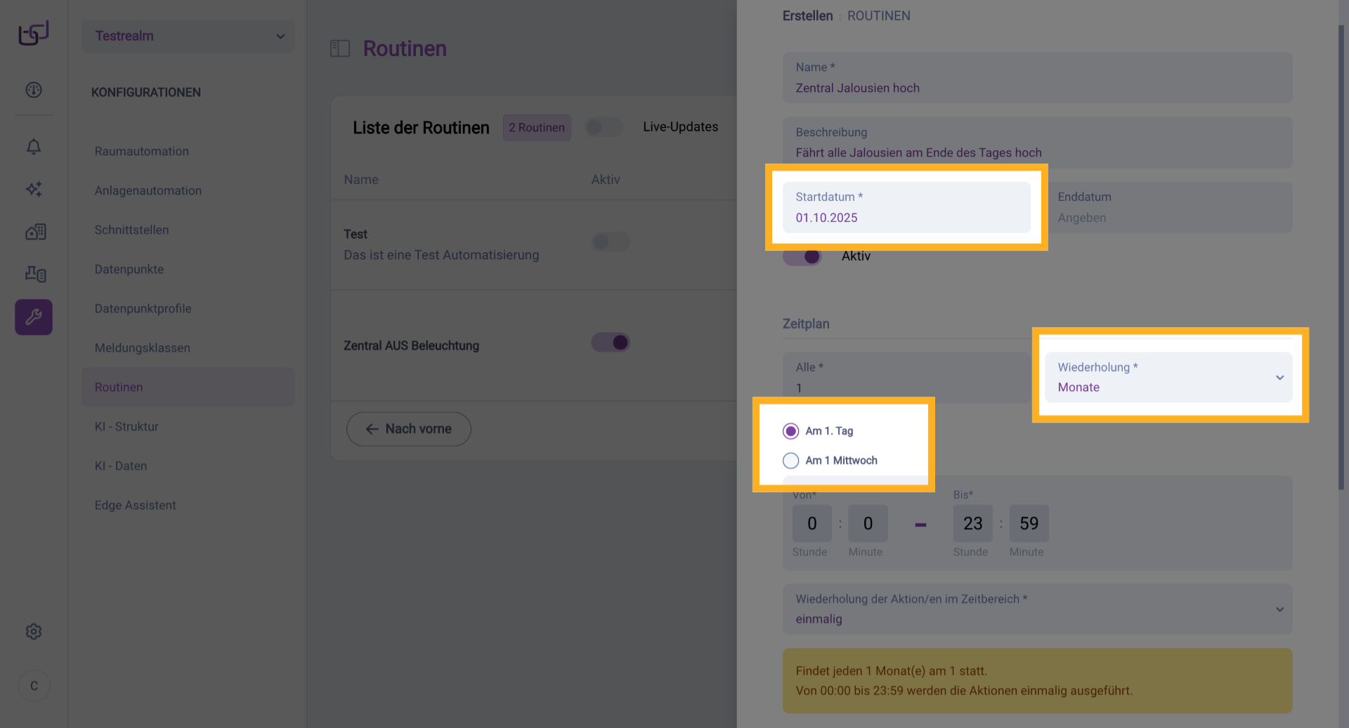
Task: Select the wrench configuration icon
Action: 34,317
